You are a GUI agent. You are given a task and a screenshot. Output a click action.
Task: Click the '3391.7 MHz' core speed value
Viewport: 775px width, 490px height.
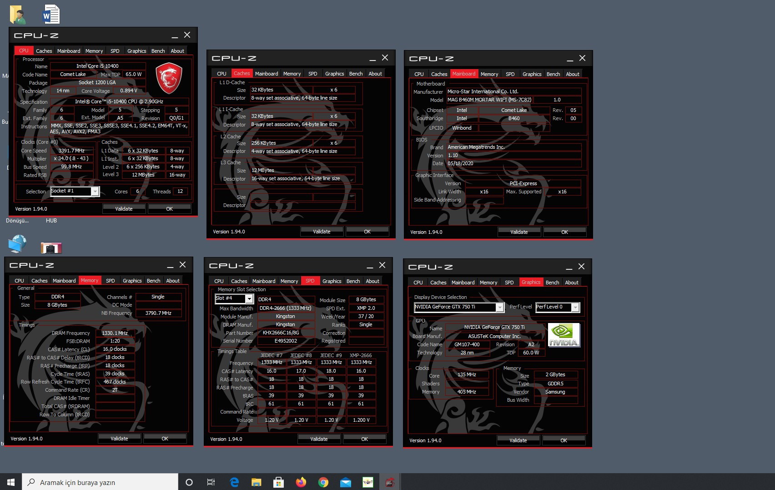[x=71, y=151]
